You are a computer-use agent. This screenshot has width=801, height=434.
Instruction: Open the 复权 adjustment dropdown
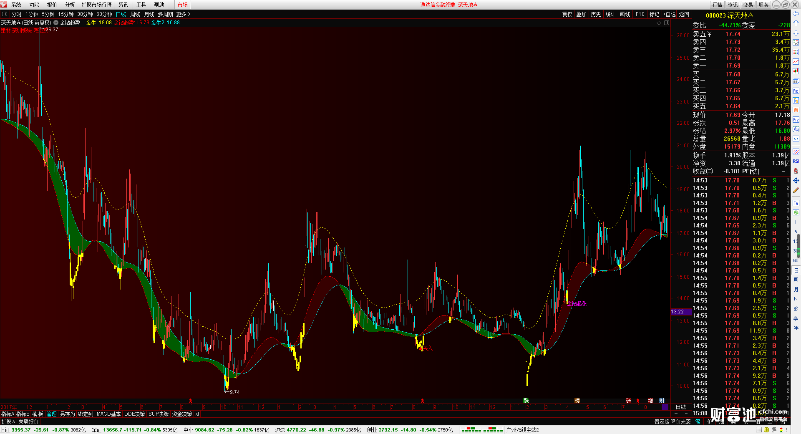(x=567, y=14)
